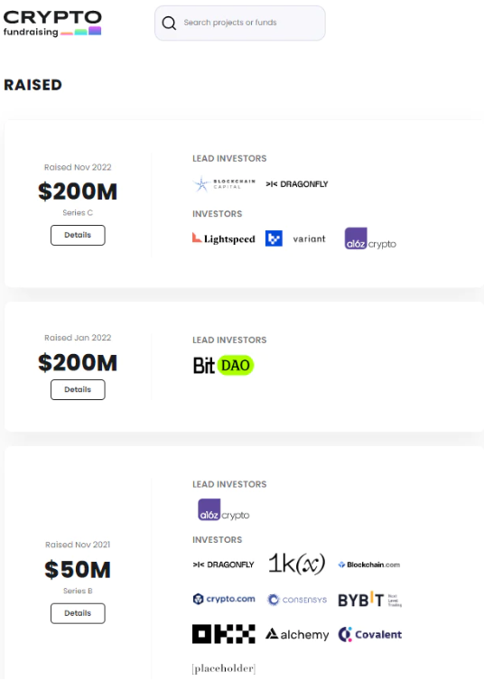The height and width of the screenshot is (681, 484).
Task: Click the magnifying glass search icon
Action: point(169,23)
